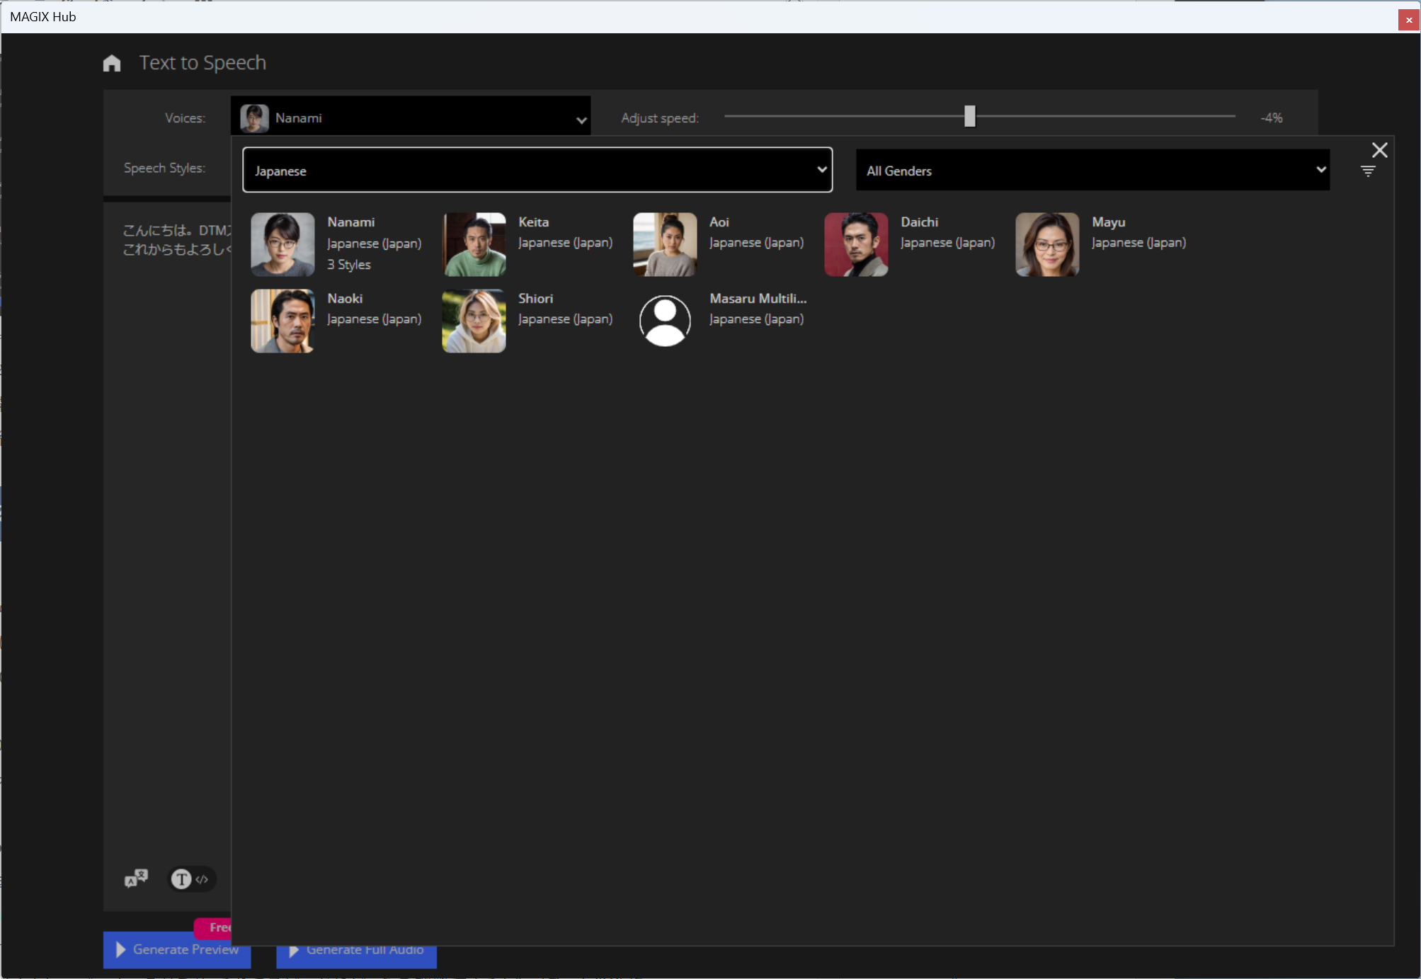Click the Aoi voice name
Screen dimensions: 1421x979
719,222
